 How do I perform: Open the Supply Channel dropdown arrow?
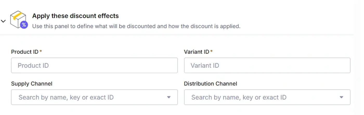(x=169, y=97)
